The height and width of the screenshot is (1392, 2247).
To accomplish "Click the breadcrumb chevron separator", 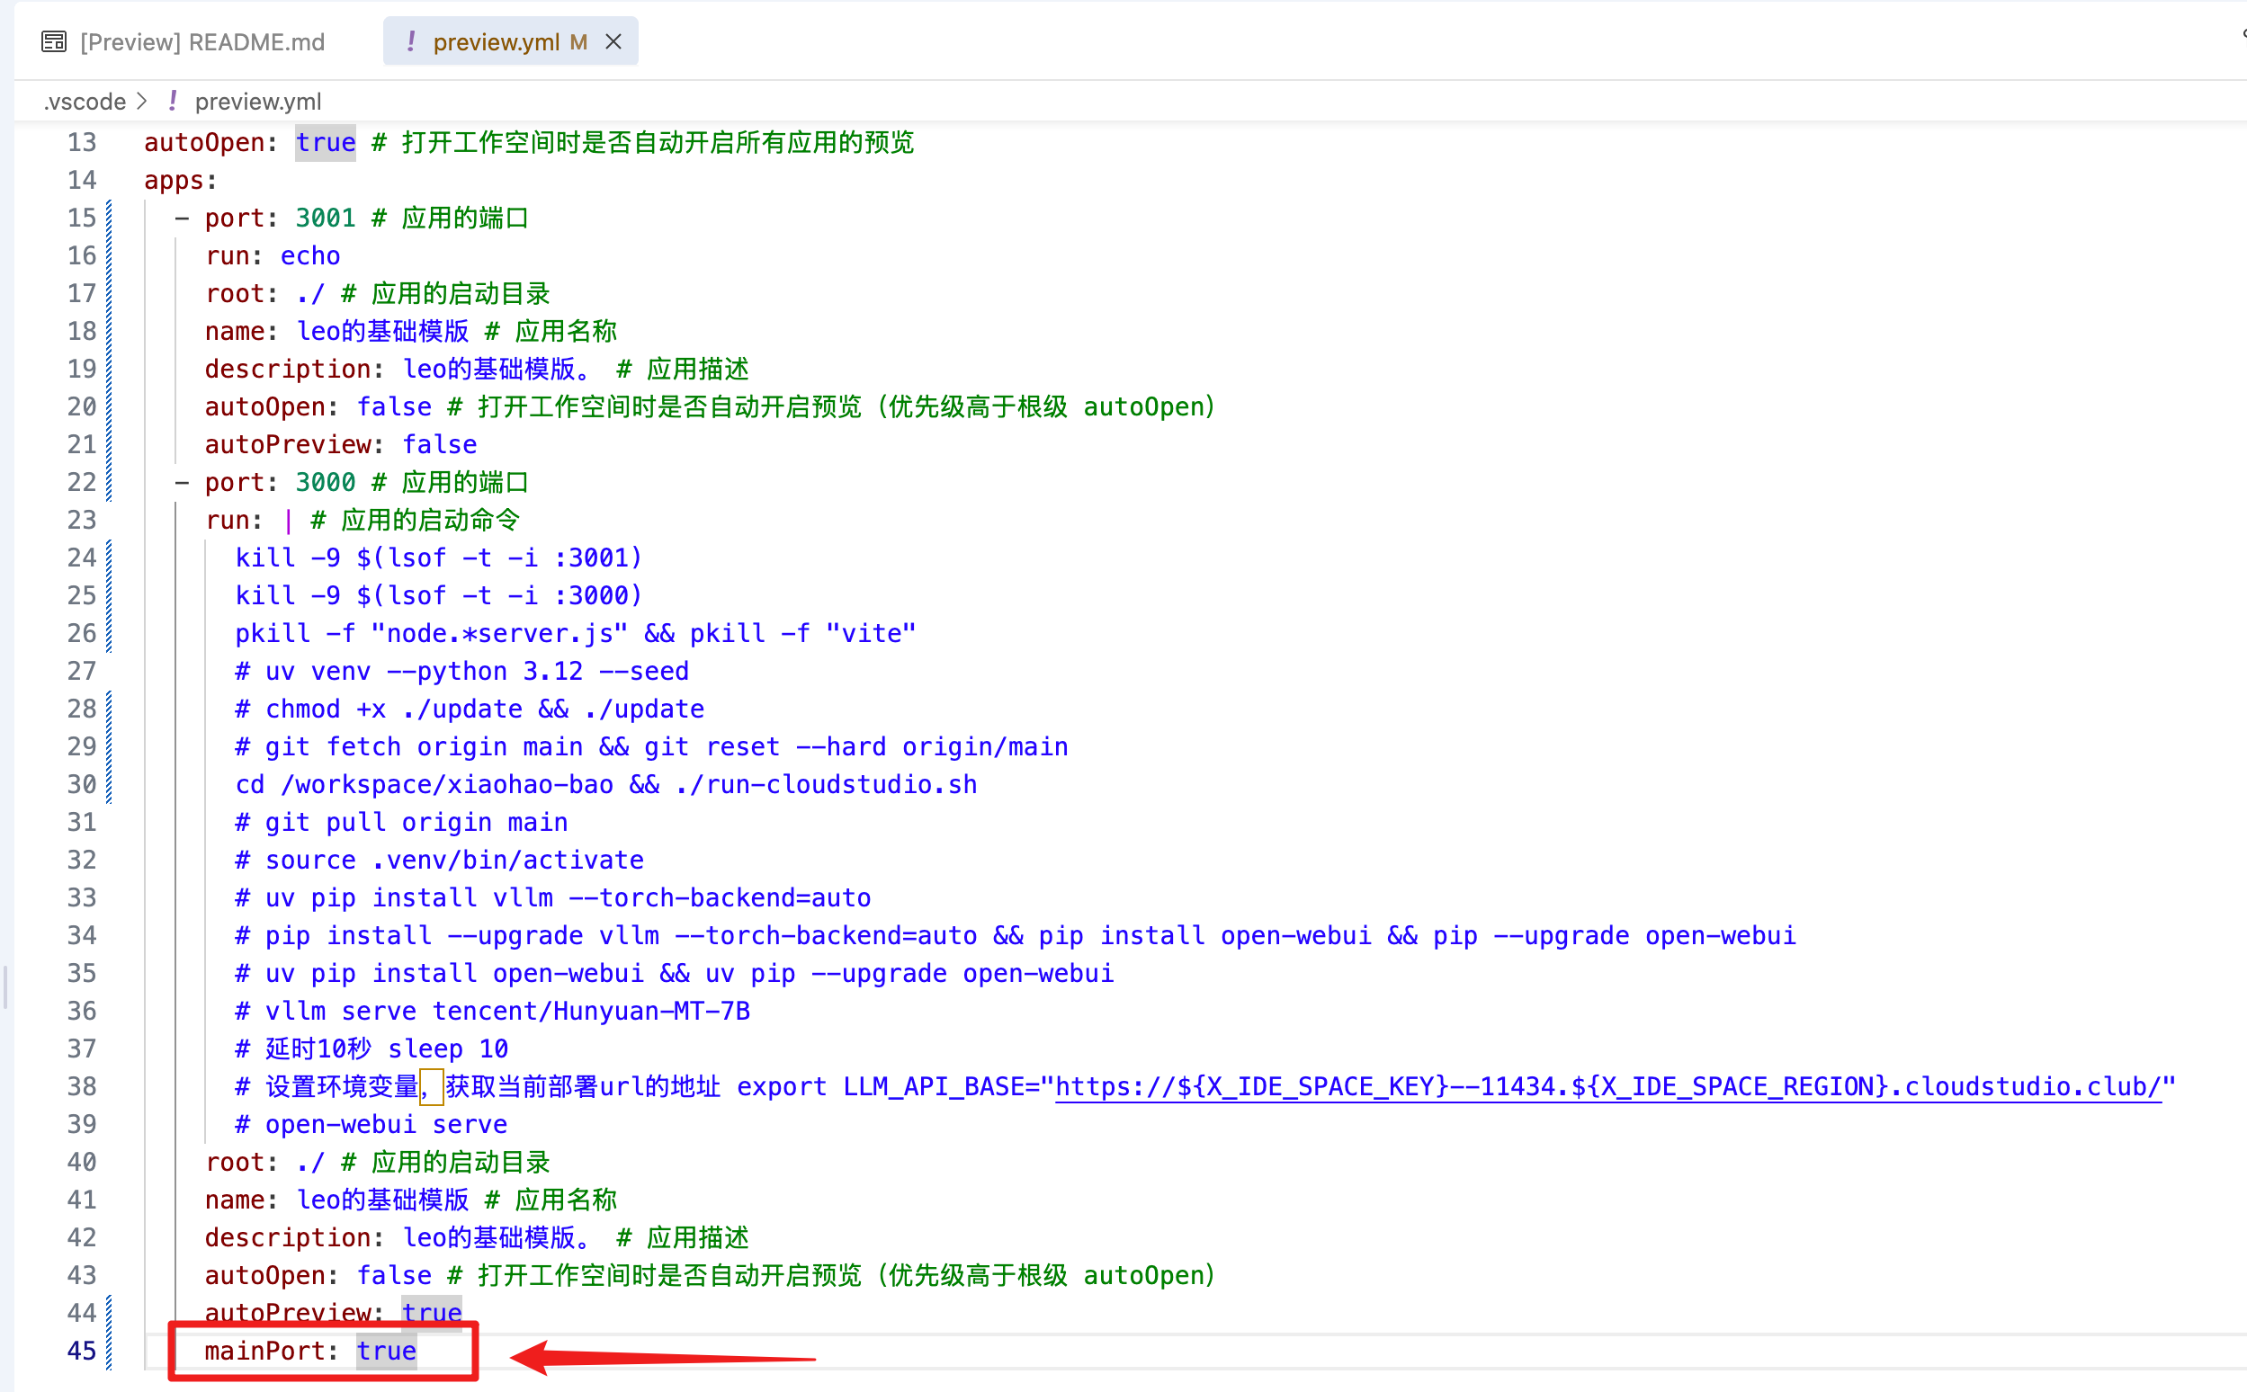I will tap(142, 102).
